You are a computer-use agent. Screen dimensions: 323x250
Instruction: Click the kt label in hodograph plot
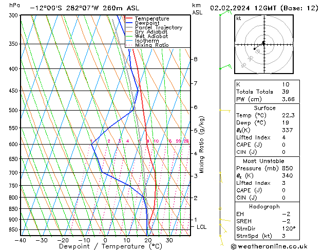pos(239,19)
